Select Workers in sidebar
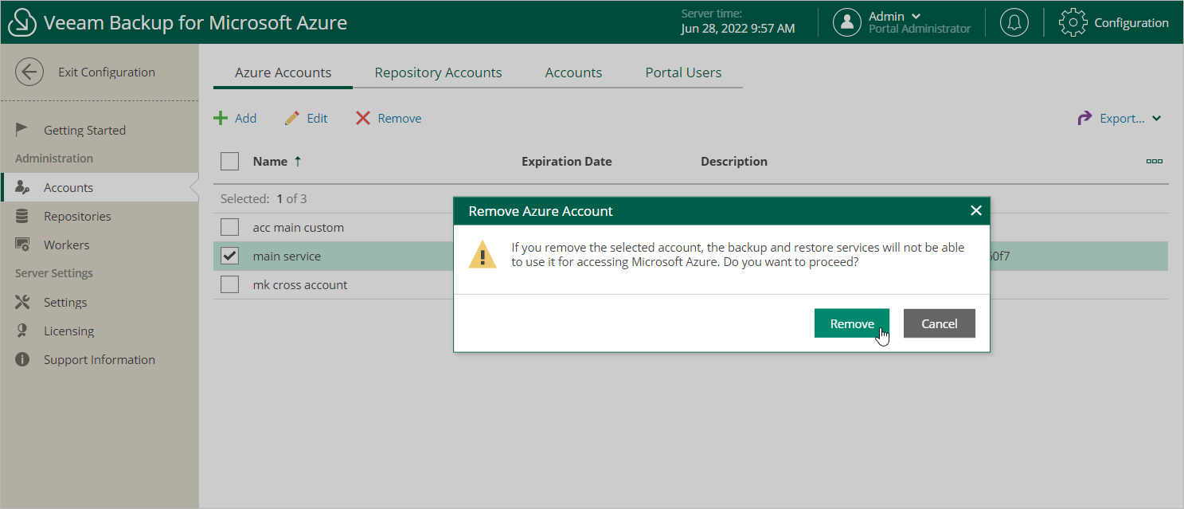Viewport: 1184px width, 509px height. click(x=66, y=245)
